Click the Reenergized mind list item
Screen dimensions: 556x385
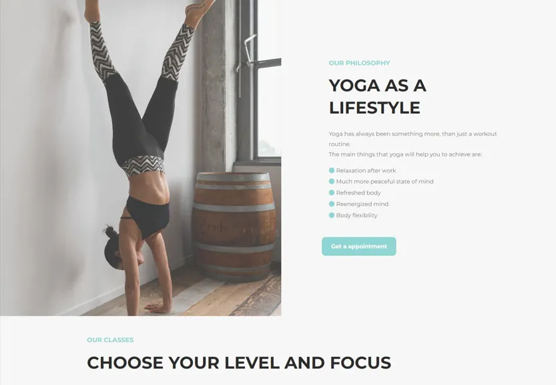tap(362, 204)
